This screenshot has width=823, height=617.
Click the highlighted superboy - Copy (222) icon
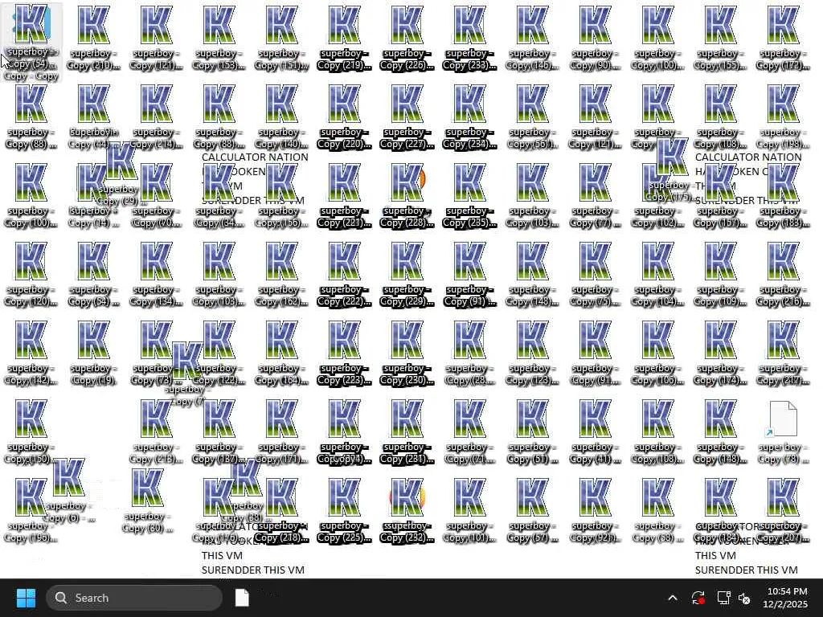pos(344,274)
